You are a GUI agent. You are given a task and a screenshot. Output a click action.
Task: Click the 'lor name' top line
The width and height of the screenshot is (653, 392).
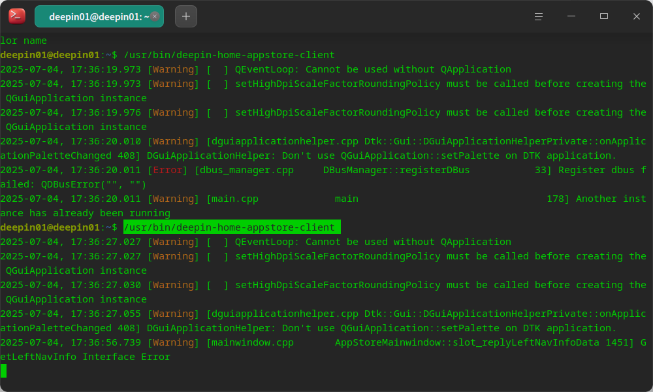(x=24, y=41)
